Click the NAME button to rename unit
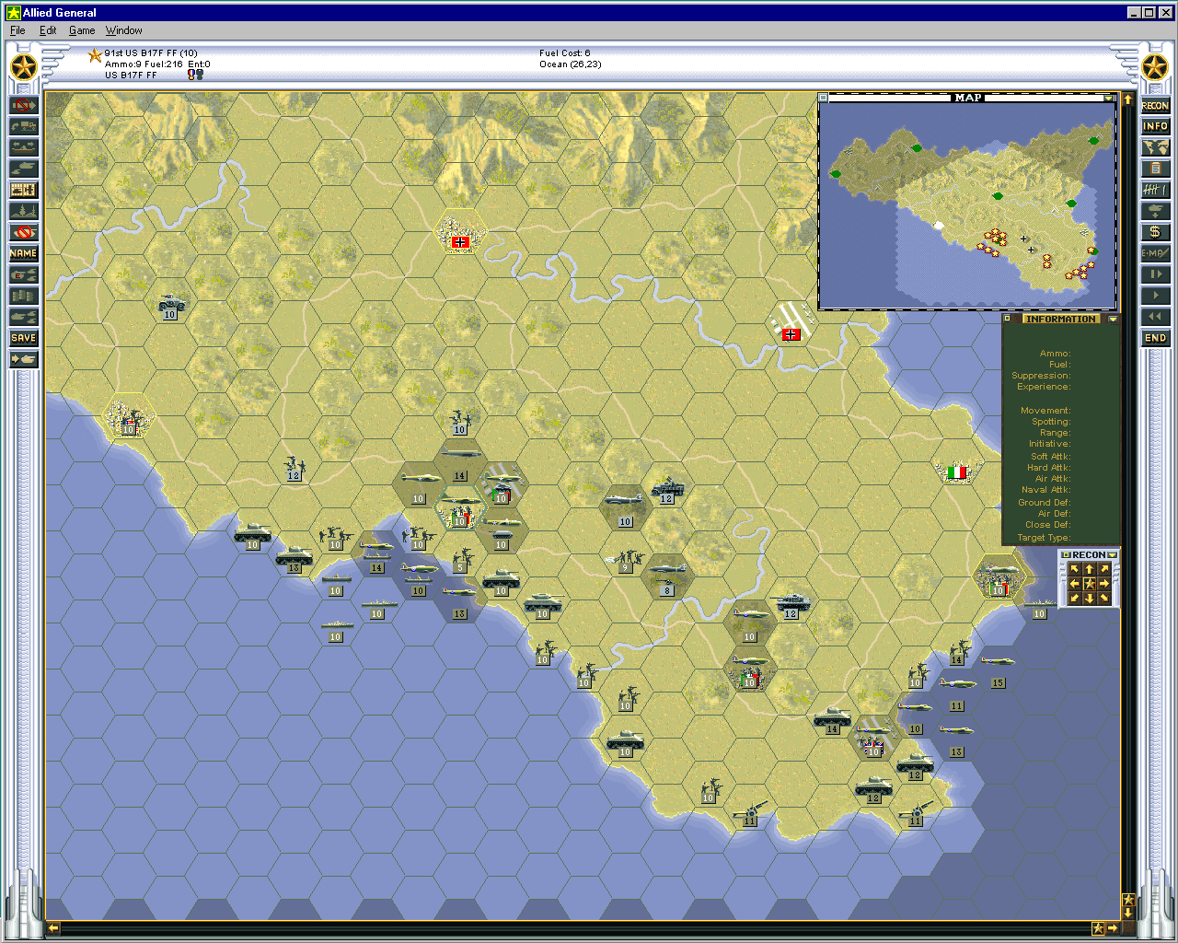Screen dimensions: 1178x943 [23, 253]
